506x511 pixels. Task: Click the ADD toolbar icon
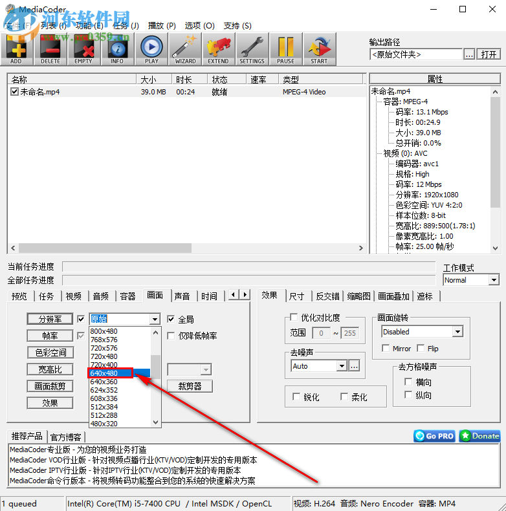[17, 49]
